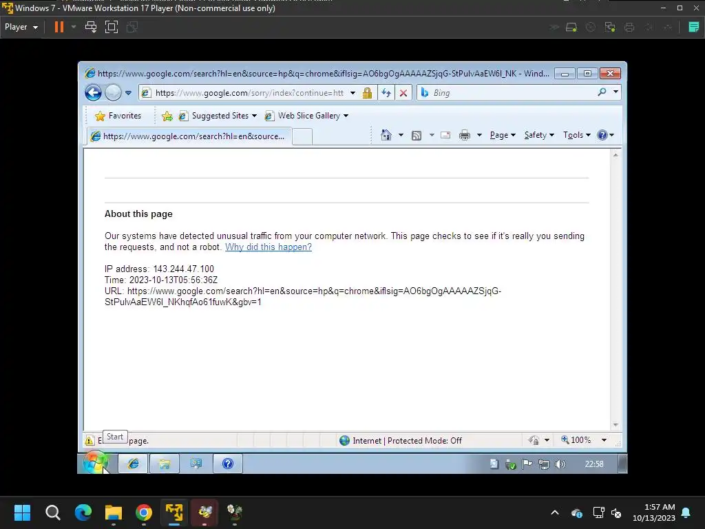Screen dimensions: 705x529
Task: Open Microsoft Edge from host taskbar
Action: click(83, 512)
